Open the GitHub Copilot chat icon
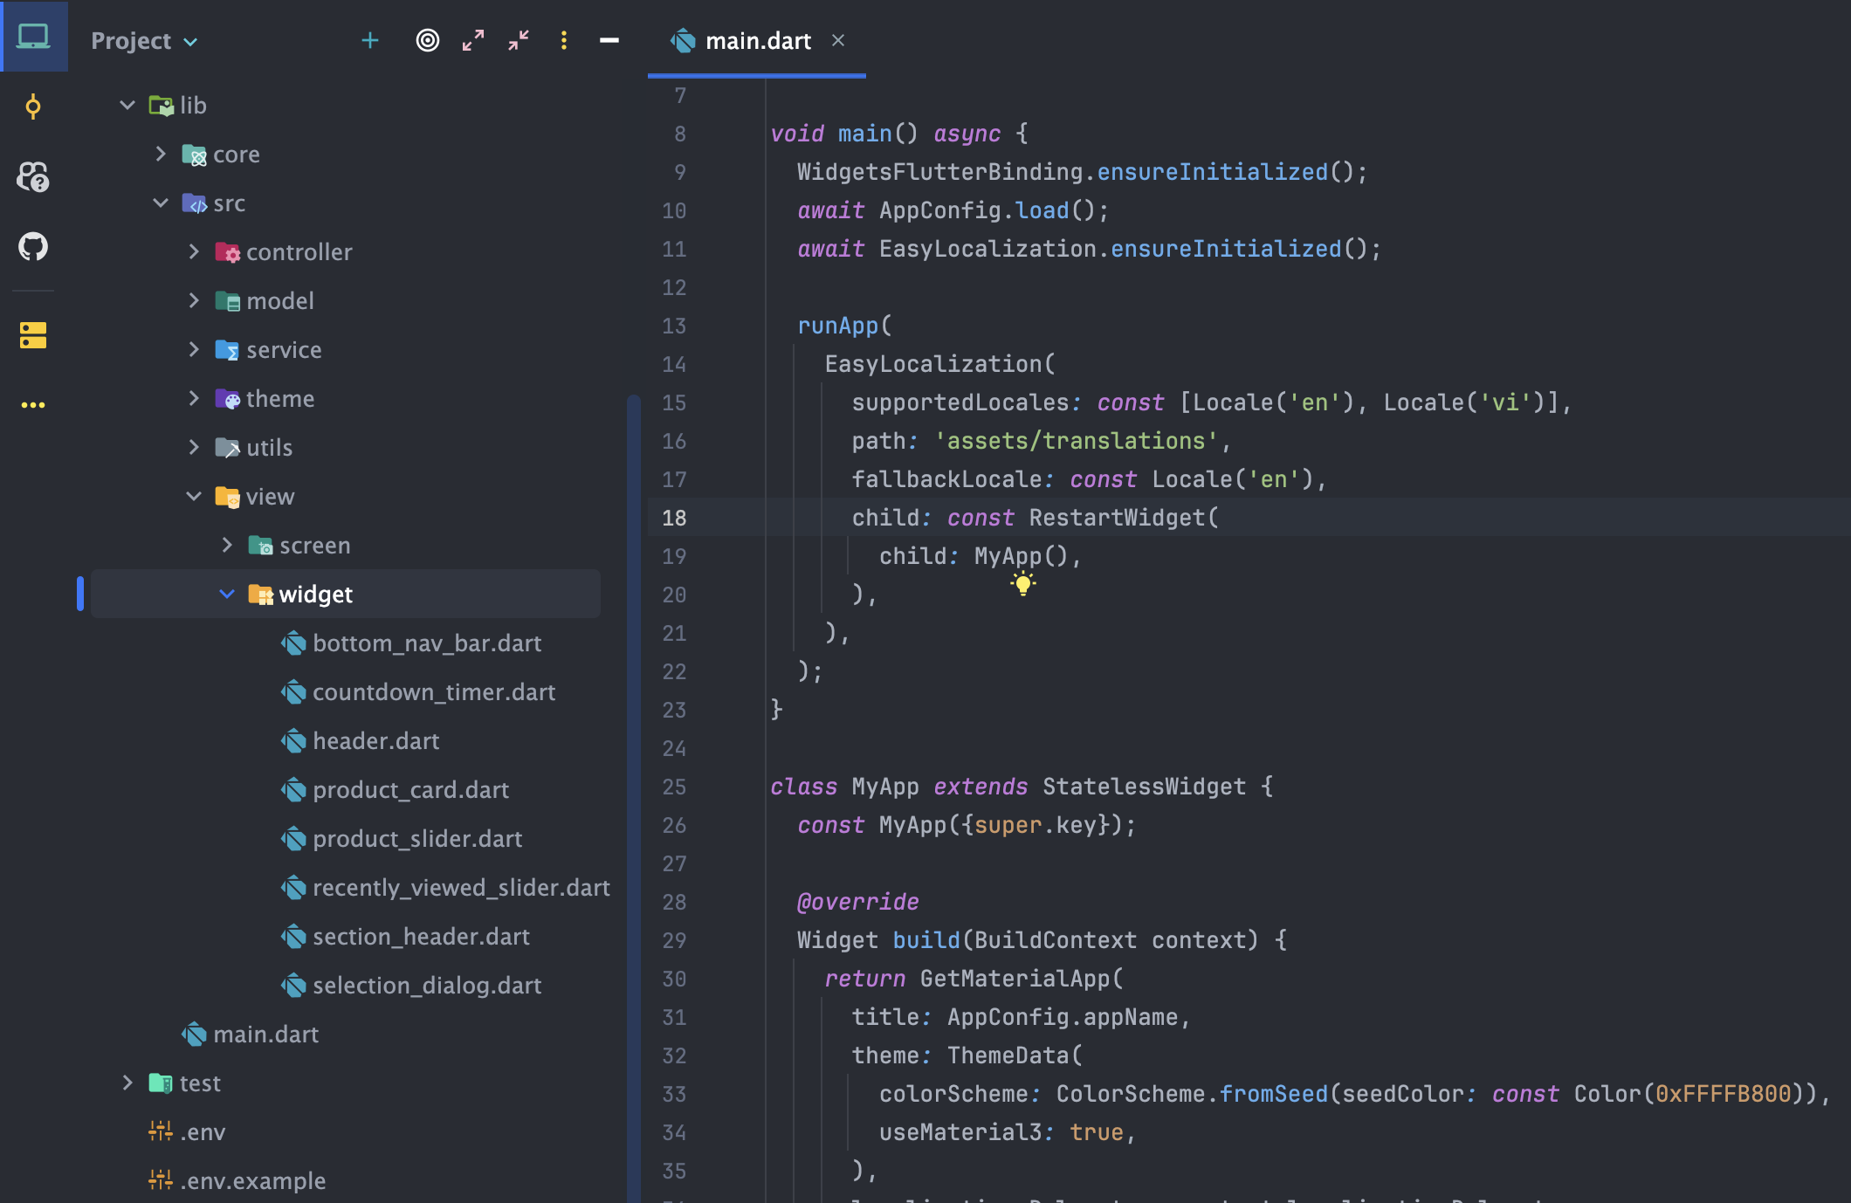This screenshot has width=1851, height=1203. (x=33, y=176)
